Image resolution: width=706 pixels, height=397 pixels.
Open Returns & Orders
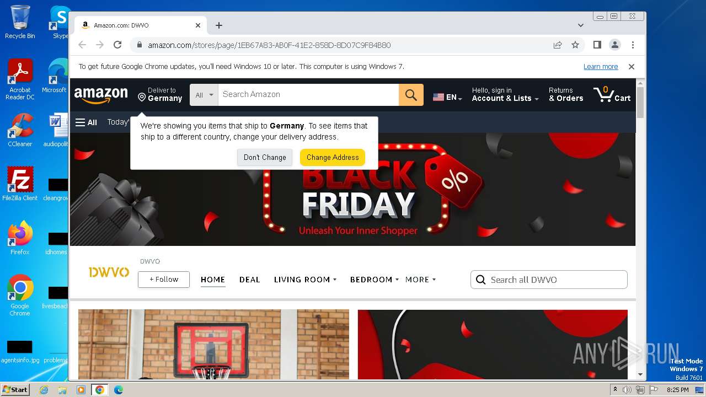566,95
